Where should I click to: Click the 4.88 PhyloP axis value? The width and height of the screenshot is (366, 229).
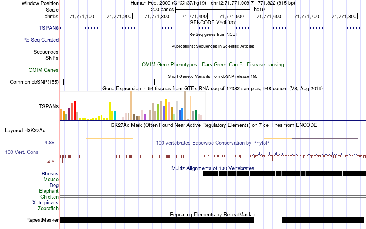click(49, 143)
